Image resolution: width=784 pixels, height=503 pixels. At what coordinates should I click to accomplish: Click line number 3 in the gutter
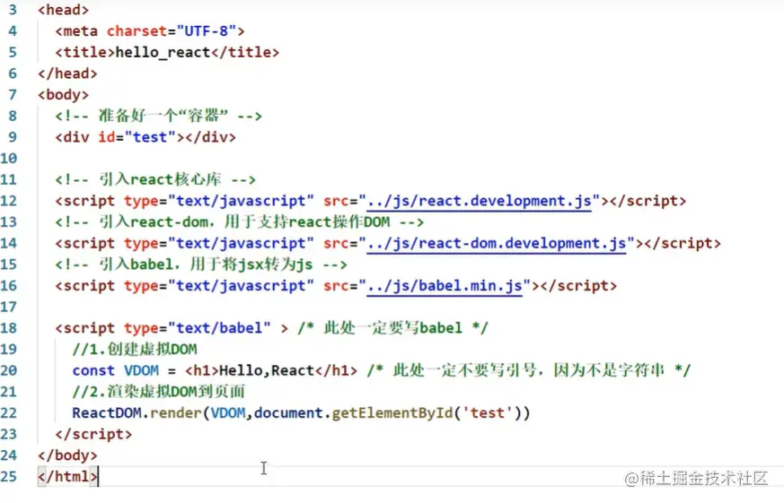coord(12,10)
